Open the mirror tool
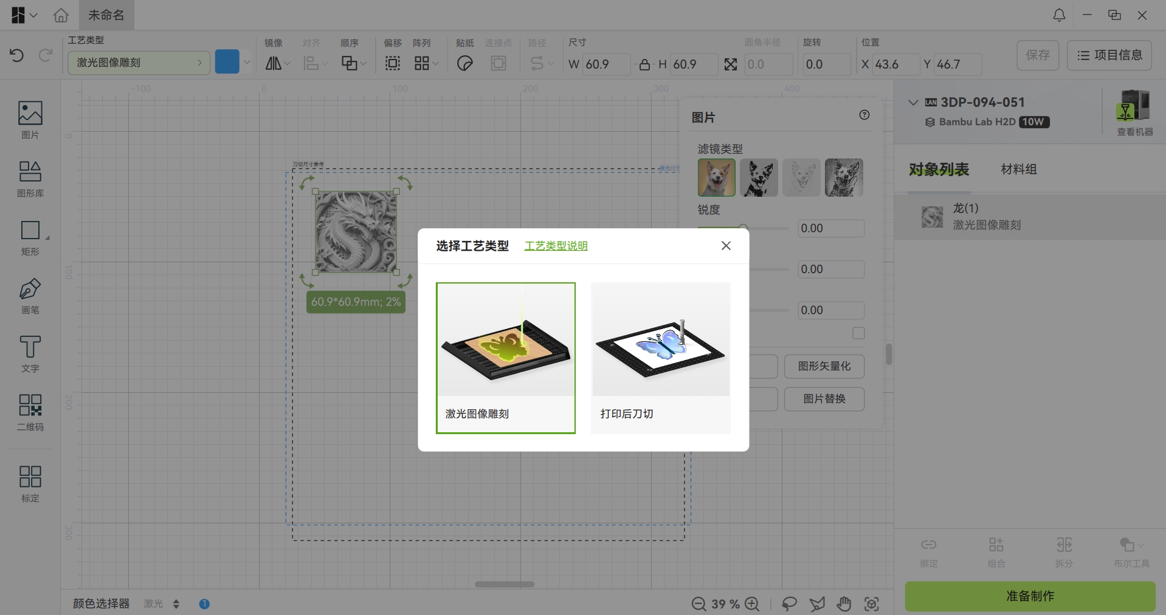The width and height of the screenshot is (1166, 615). click(x=278, y=63)
